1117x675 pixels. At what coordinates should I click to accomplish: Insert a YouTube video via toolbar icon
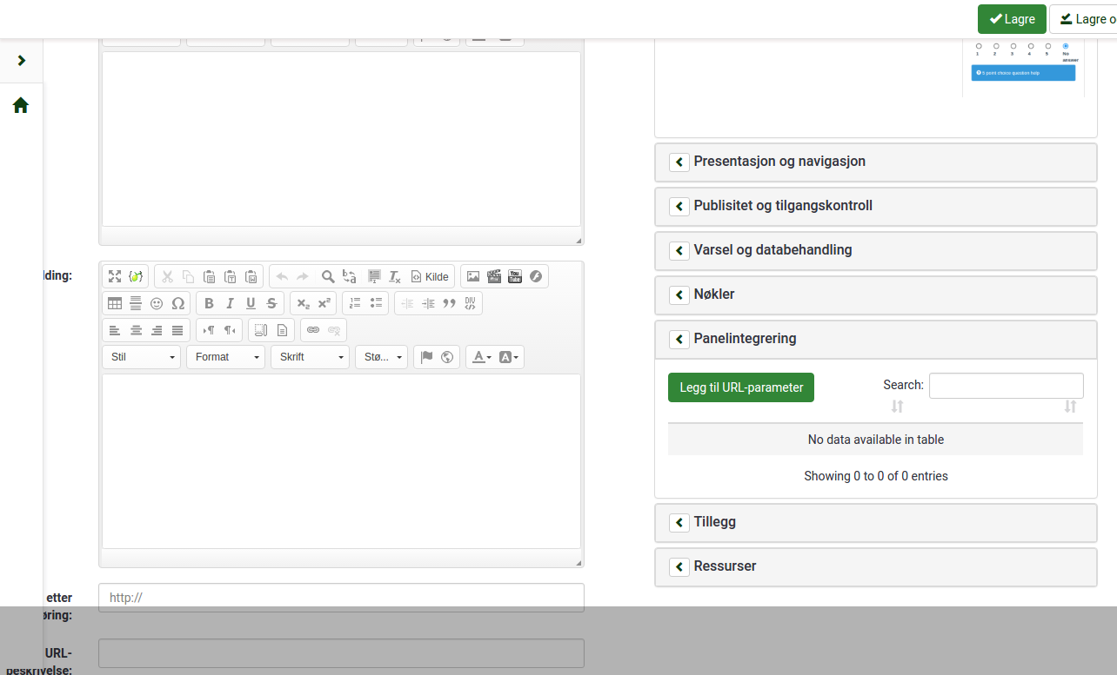click(x=515, y=276)
